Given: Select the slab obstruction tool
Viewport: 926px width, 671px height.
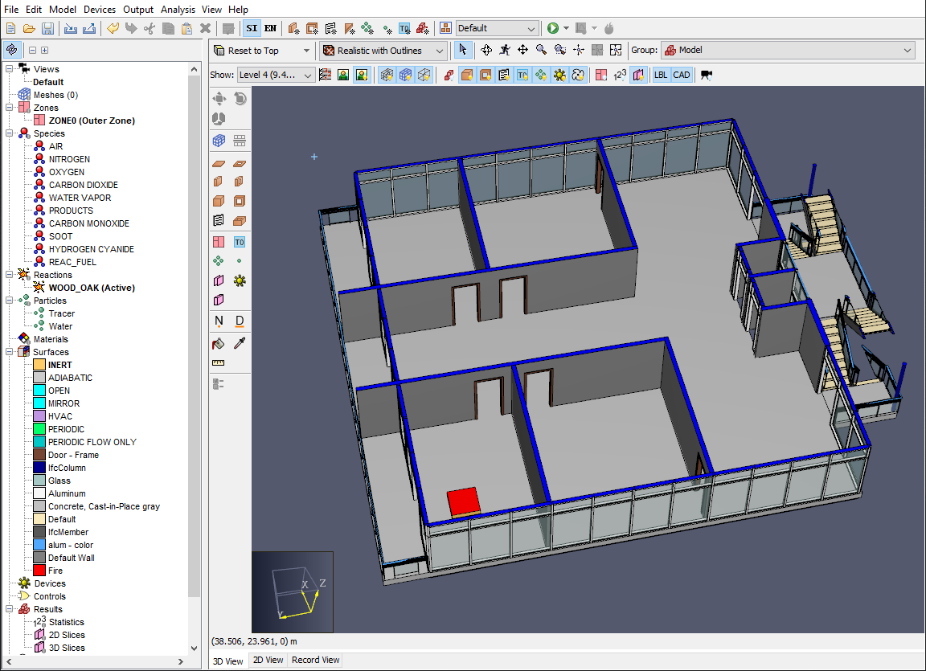Looking at the screenshot, I should [219, 163].
